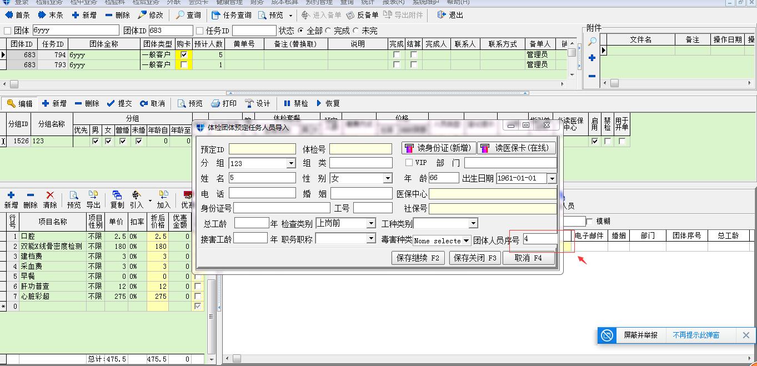Image resolution: width=757 pixels, height=366 pixels.
Task: Click the 姓名 input field
Action: 262,178
